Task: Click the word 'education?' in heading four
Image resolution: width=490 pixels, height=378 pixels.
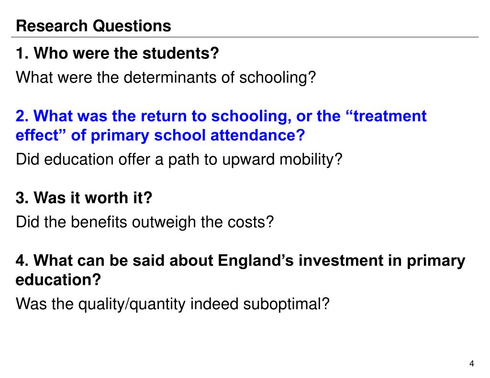Action: click(x=58, y=280)
